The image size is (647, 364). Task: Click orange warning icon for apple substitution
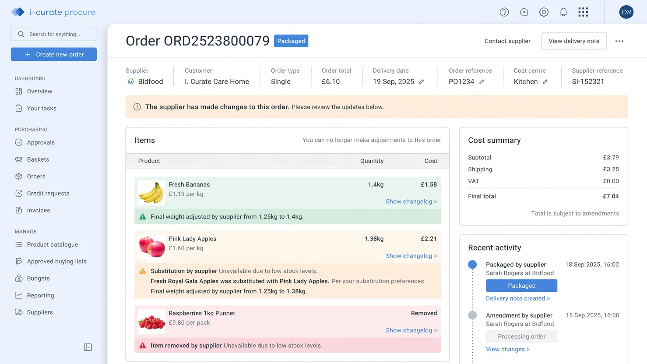(x=143, y=271)
